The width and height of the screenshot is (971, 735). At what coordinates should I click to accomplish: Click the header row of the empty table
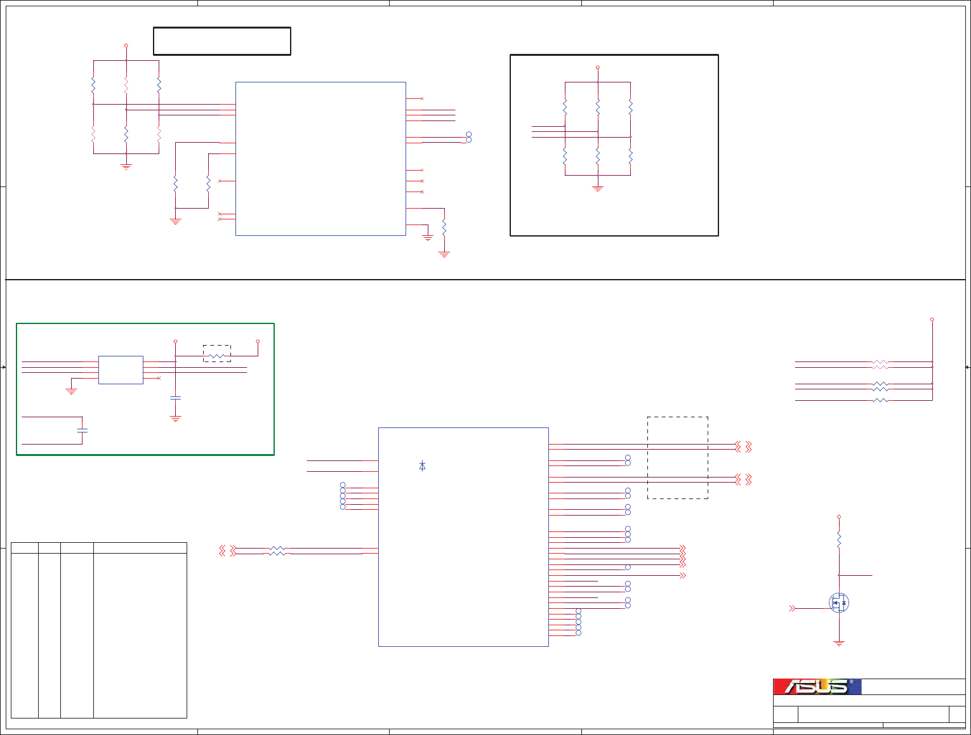(99, 548)
